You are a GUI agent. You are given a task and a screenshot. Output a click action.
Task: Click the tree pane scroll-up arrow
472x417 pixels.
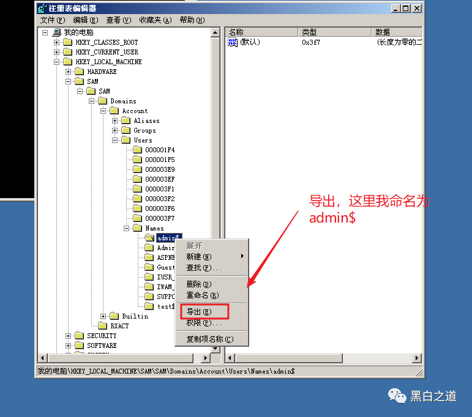pos(215,32)
